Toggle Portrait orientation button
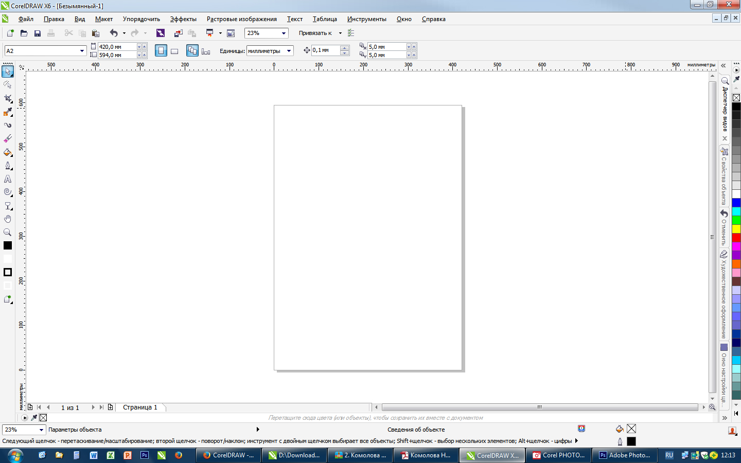 (x=161, y=51)
